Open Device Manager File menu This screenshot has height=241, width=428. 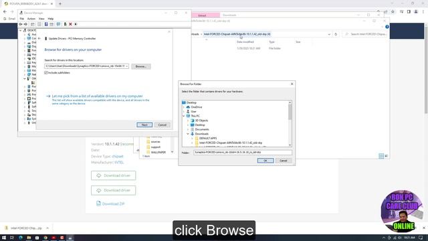[x=22, y=19]
